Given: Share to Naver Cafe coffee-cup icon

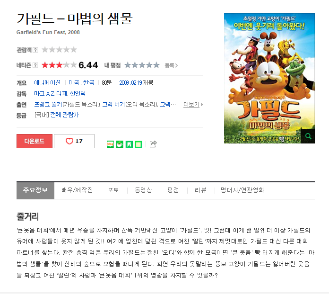Looking at the screenshot, I should point(120,144).
